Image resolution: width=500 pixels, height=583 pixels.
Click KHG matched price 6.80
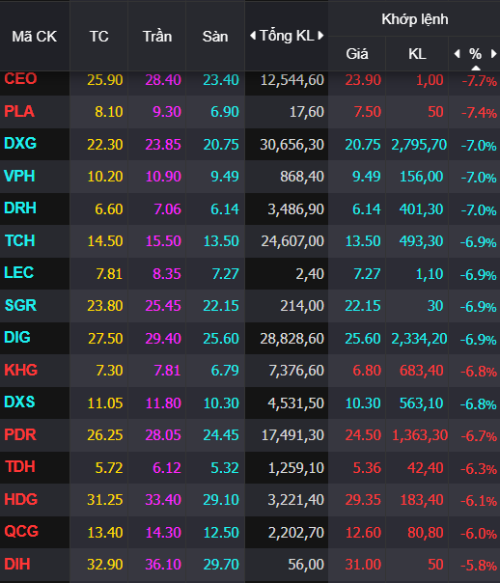pyautogui.click(x=367, y=371)
